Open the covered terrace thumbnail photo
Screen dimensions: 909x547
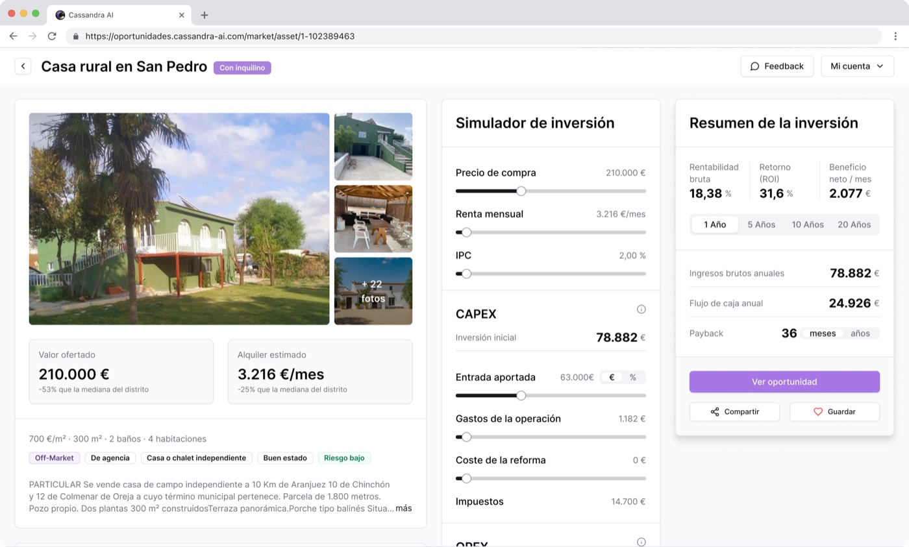373,219
